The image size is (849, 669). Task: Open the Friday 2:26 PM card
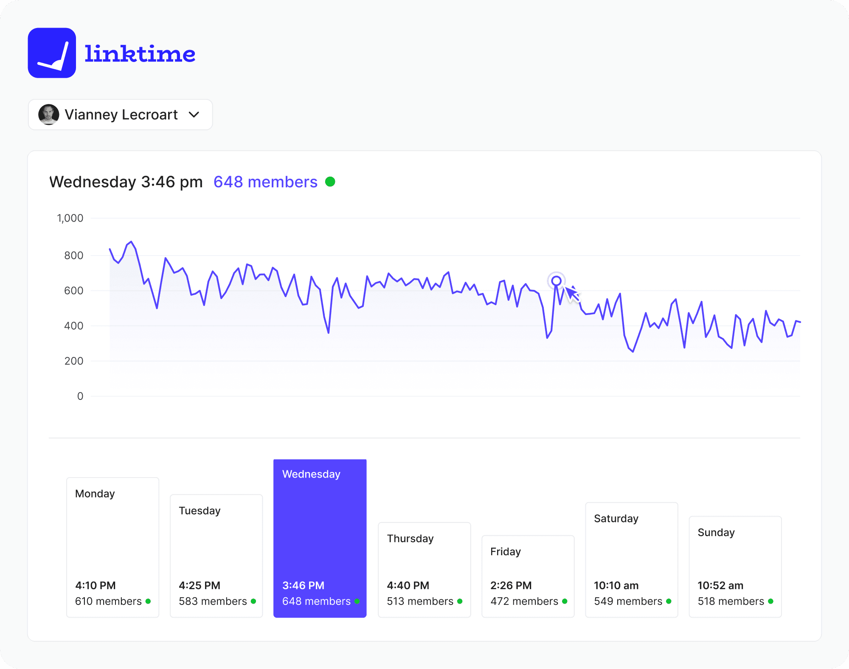528,576
